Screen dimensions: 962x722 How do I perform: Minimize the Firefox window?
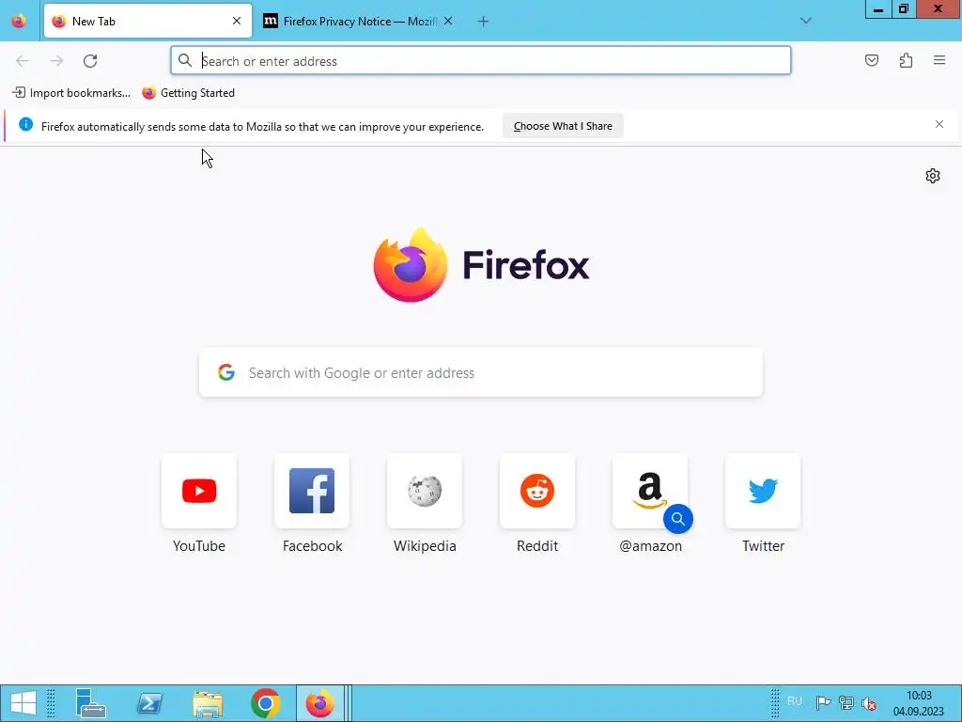(878, 8)
